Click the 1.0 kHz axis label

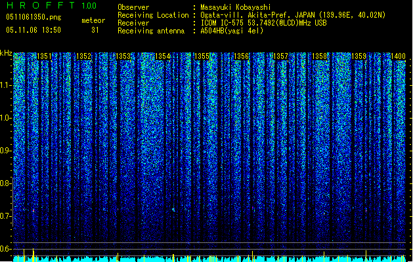(x=6, y=118)
